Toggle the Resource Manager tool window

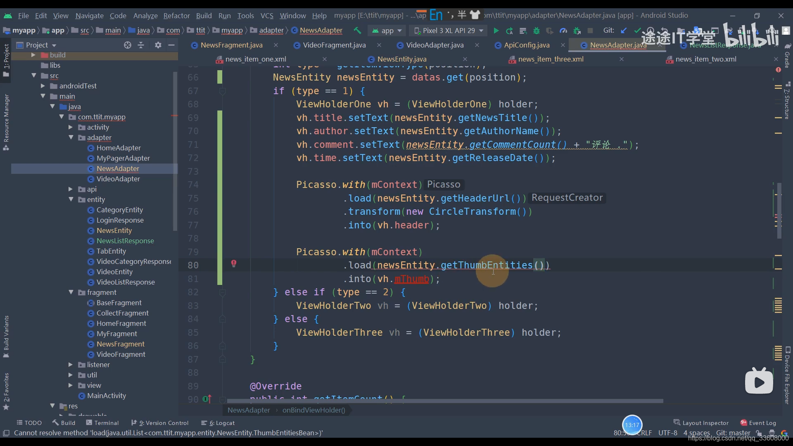6,122
